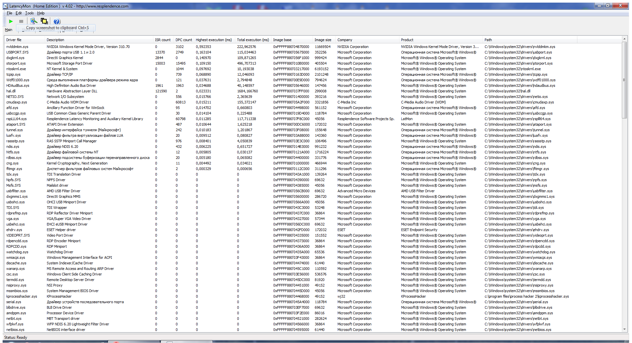Switch to the Main tab

pos(8,30)
